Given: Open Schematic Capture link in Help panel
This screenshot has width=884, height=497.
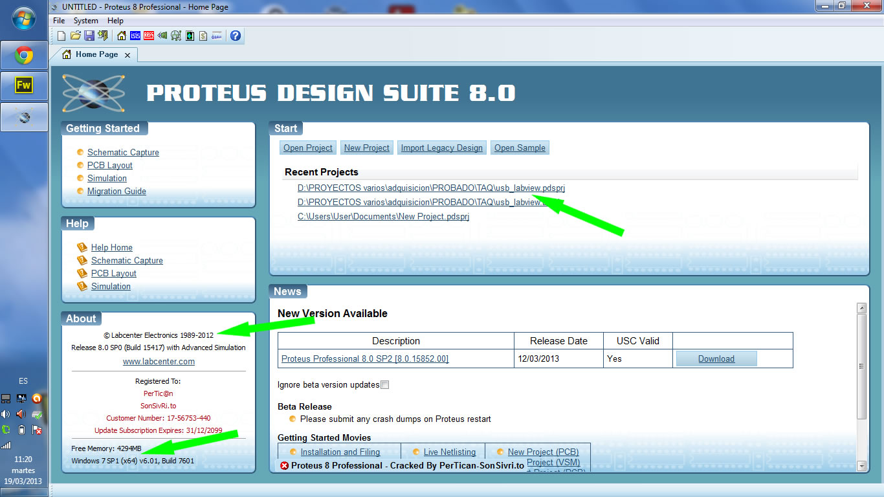Looking at the screenshot, I should pyautogui.click(x=127, y=260).
